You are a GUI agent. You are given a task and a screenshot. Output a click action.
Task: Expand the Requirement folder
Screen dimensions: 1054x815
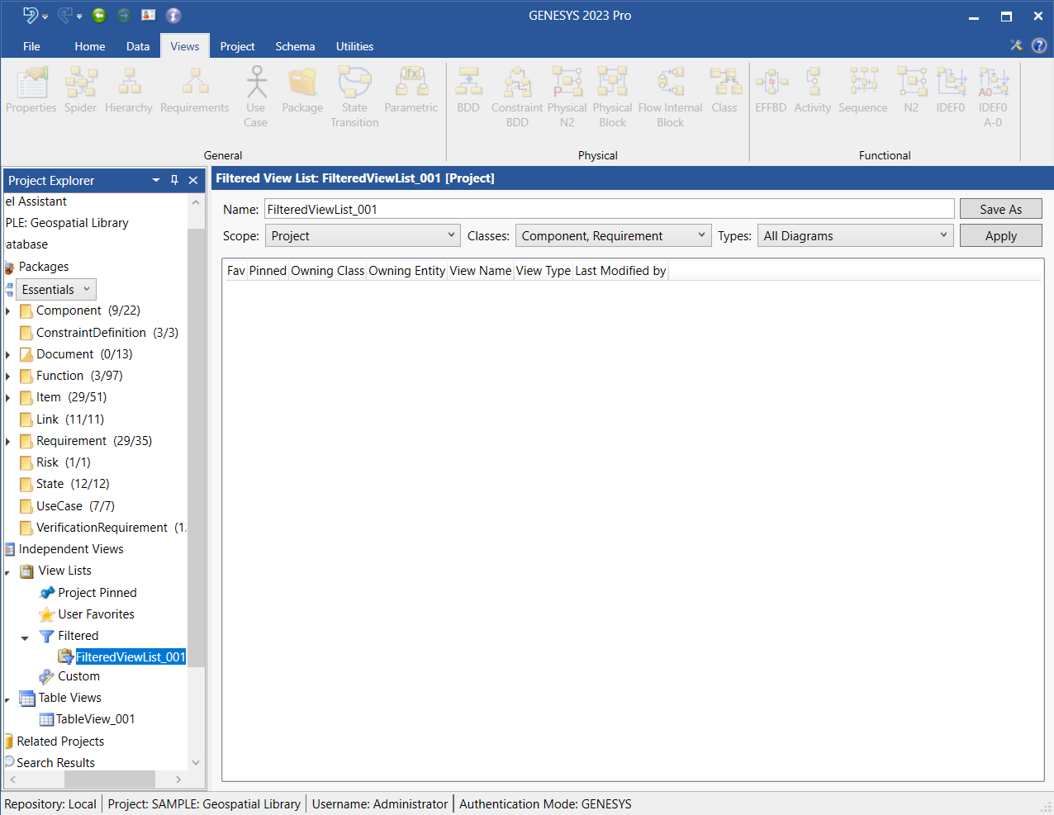pos(8,442)
